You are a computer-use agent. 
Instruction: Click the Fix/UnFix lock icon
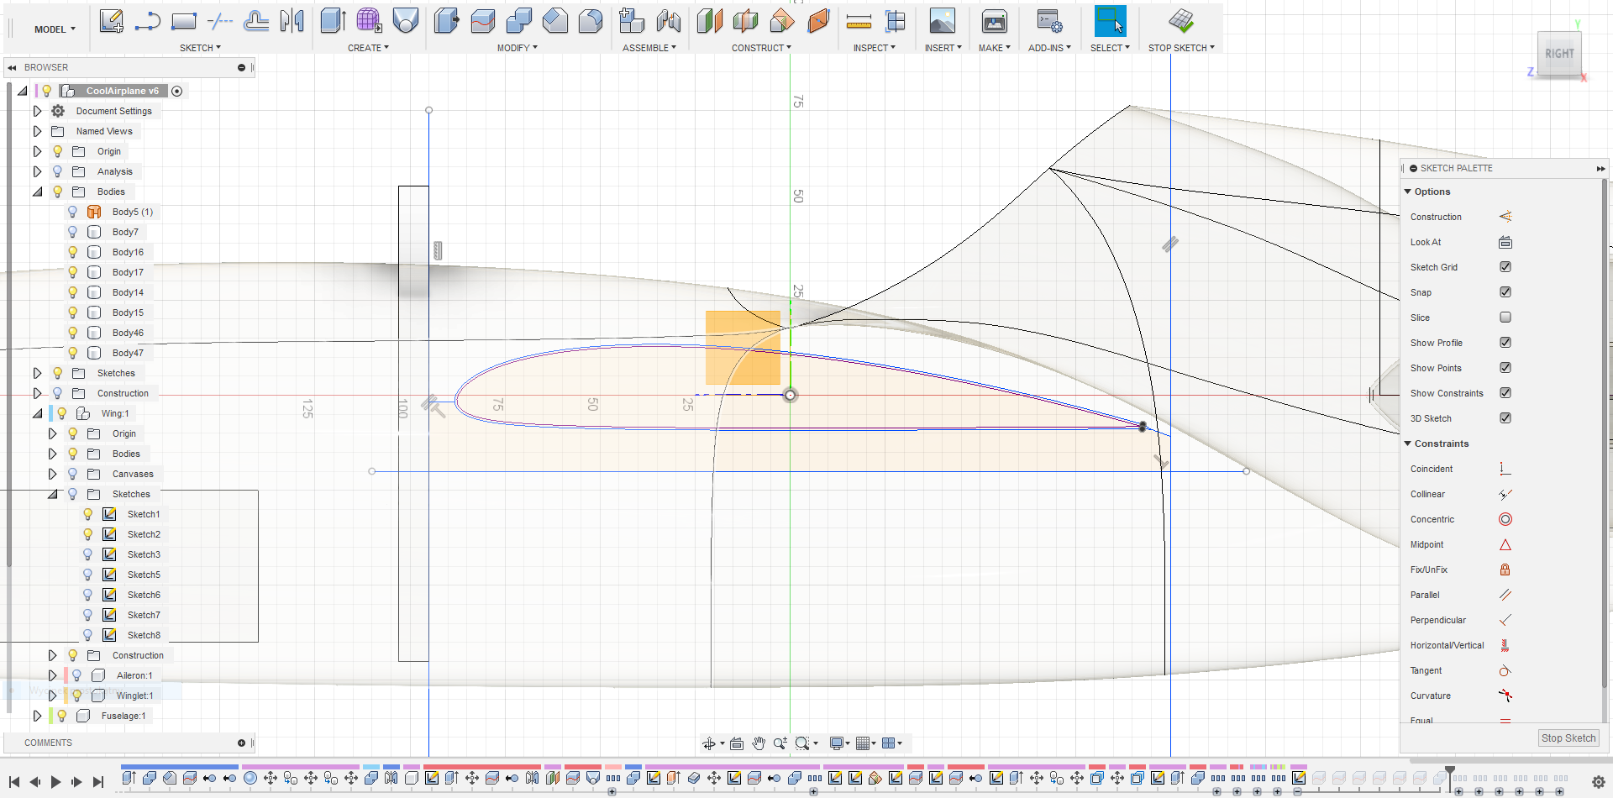1505,570
